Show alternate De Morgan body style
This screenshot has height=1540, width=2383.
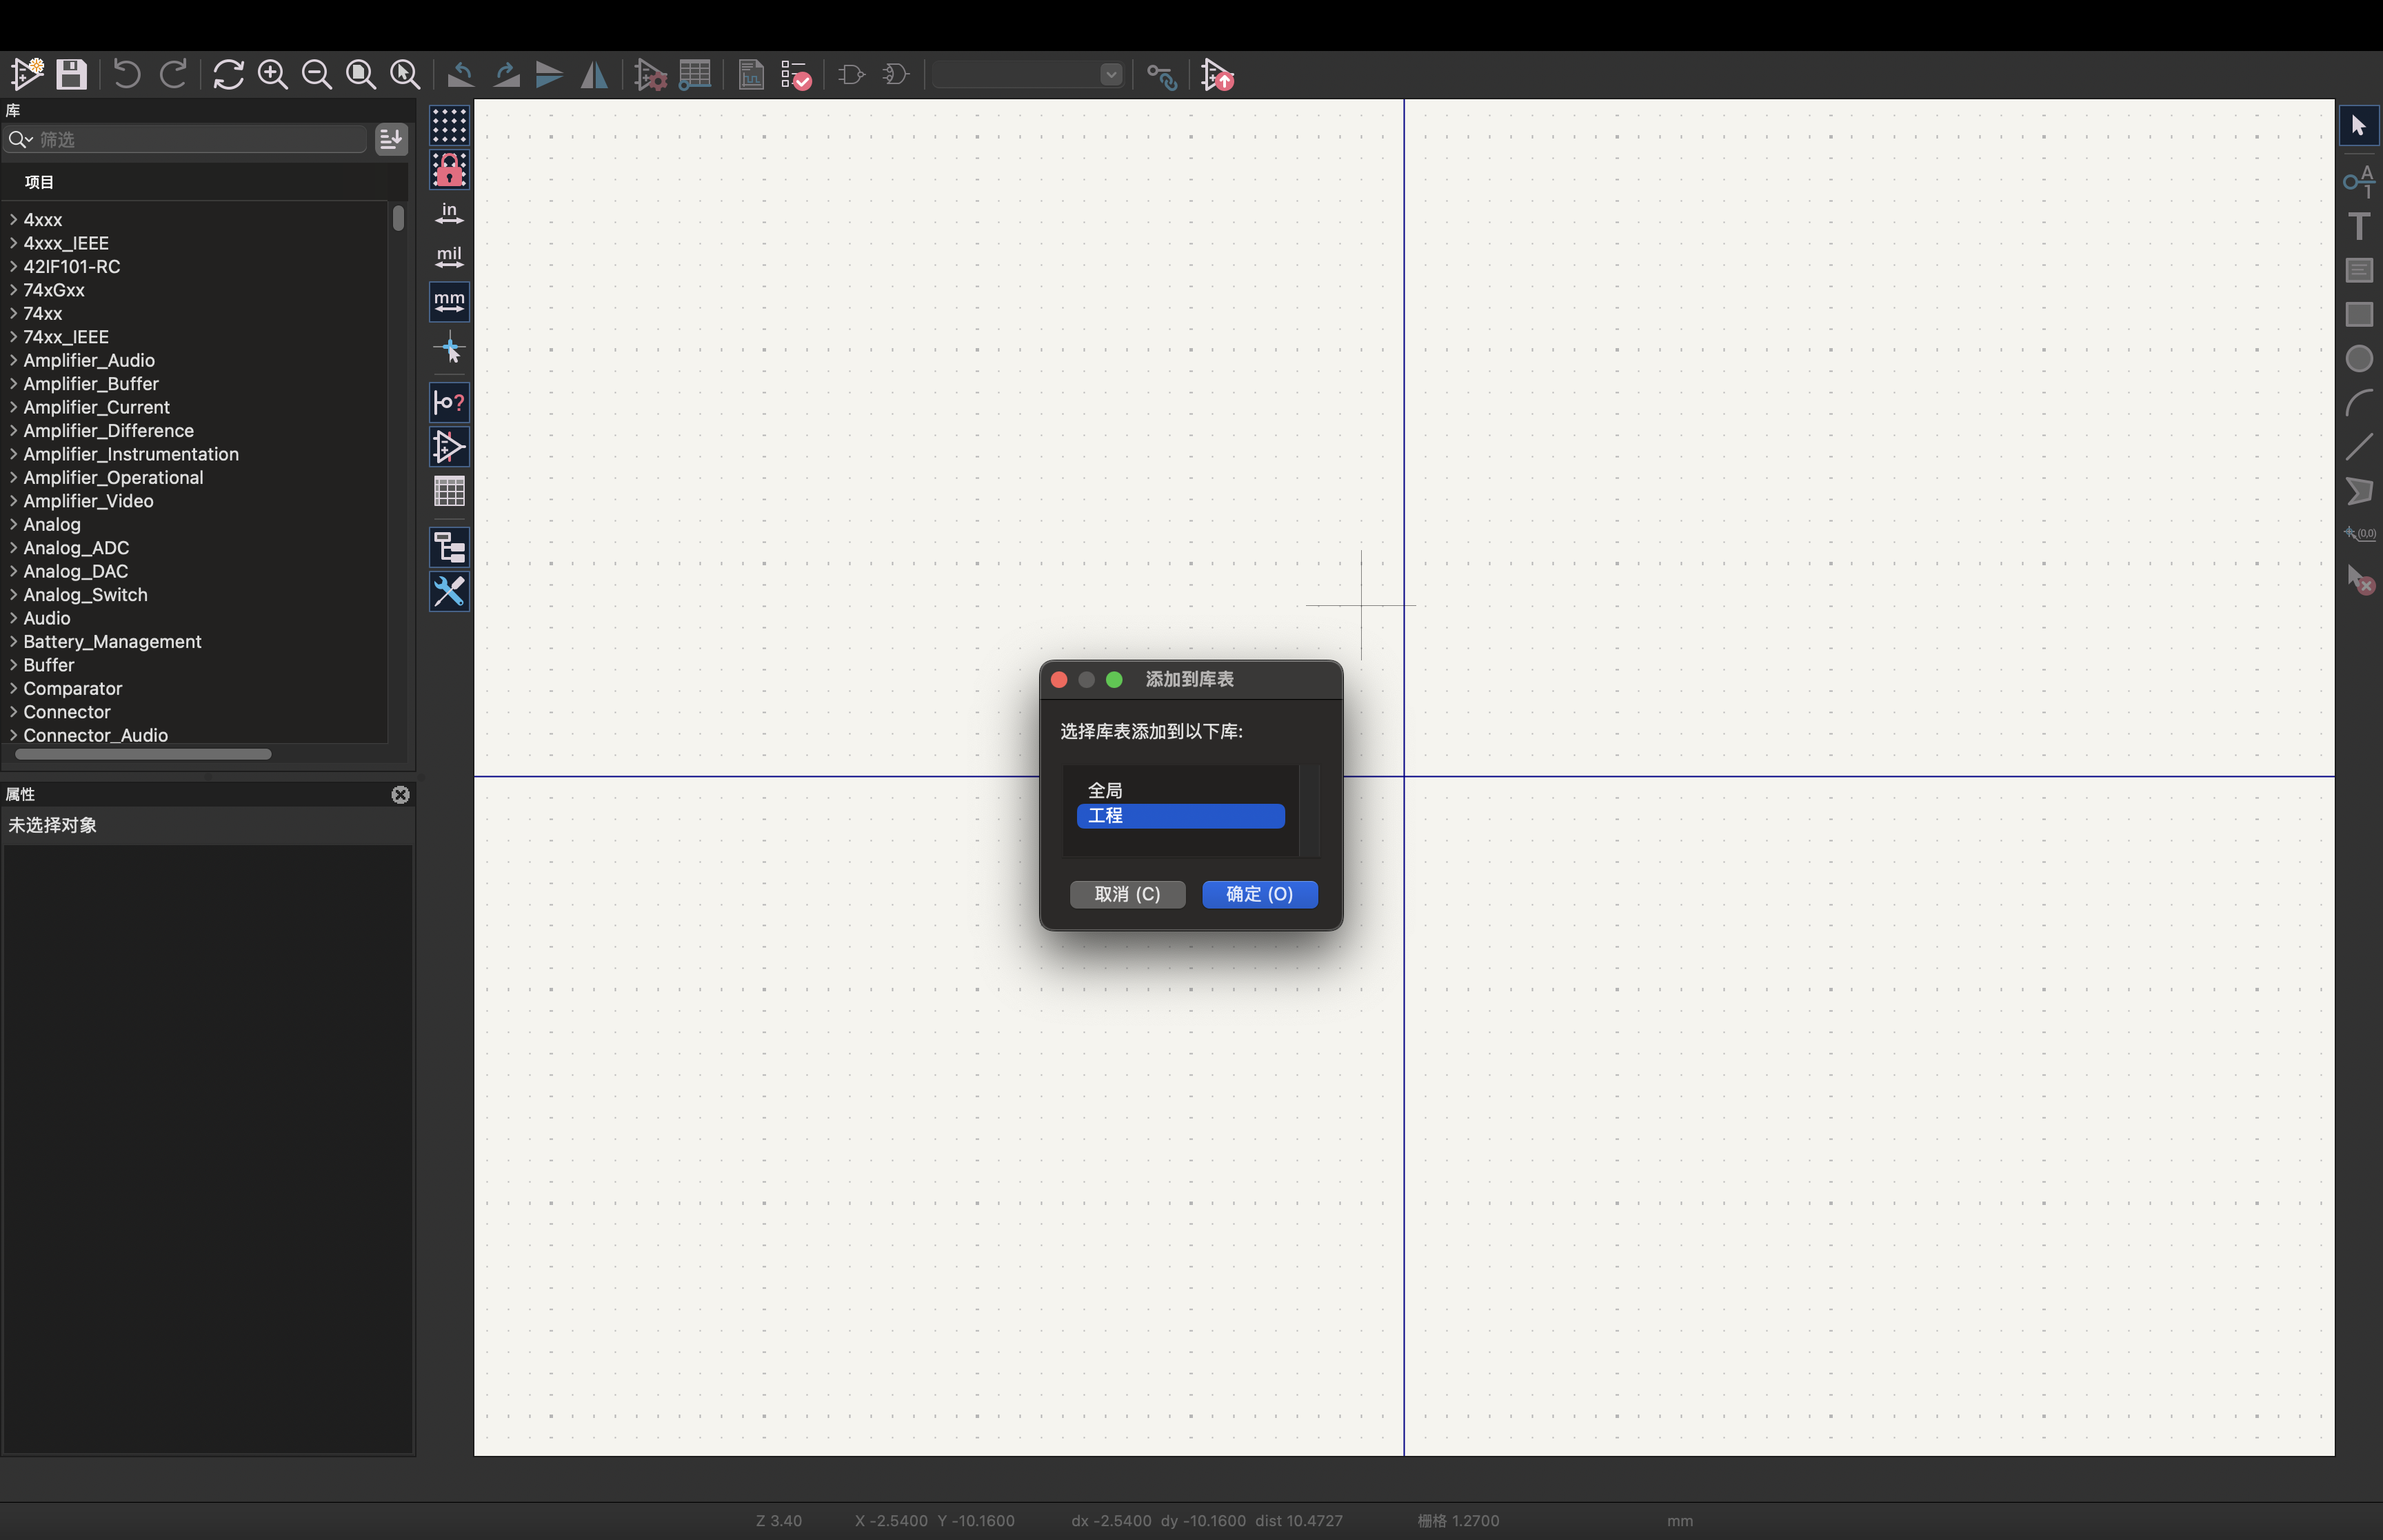tap(896, 74)
